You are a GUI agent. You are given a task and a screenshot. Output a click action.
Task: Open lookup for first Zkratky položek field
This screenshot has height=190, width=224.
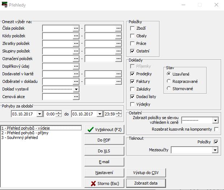pyautogui.click(x=76, y=43)
